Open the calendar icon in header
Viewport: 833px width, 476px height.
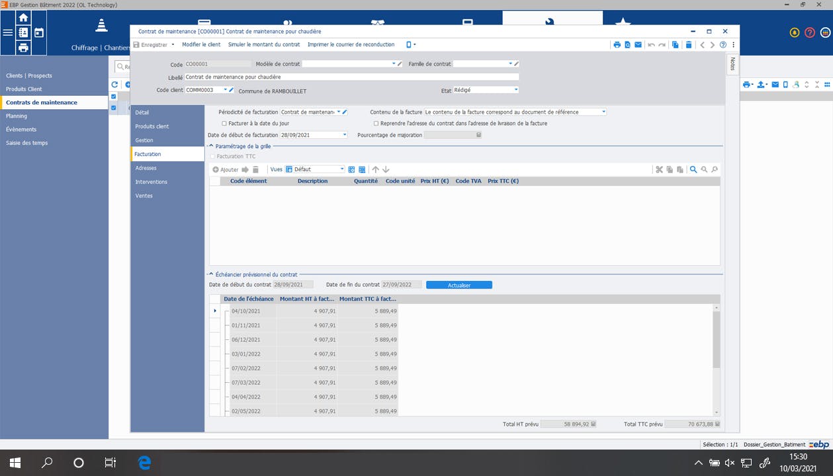(39, 32)
